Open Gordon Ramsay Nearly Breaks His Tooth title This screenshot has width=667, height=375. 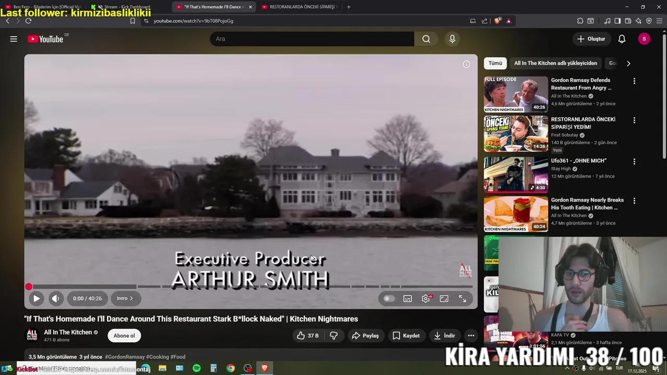click(587, 204)
